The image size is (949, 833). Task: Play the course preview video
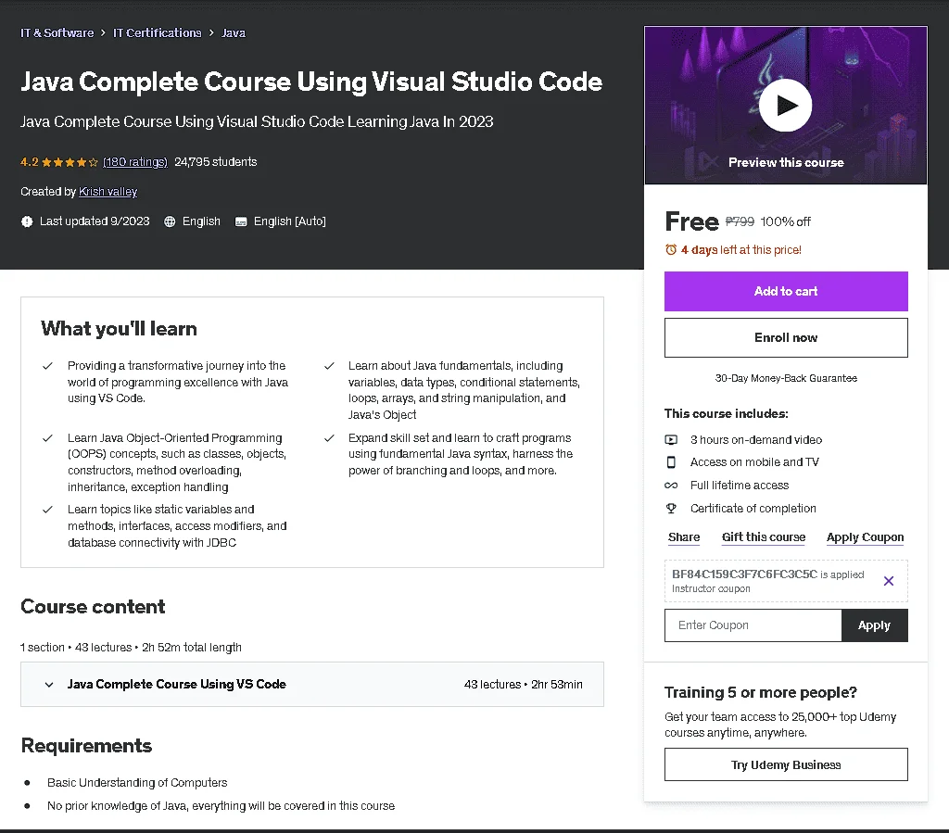785,106
